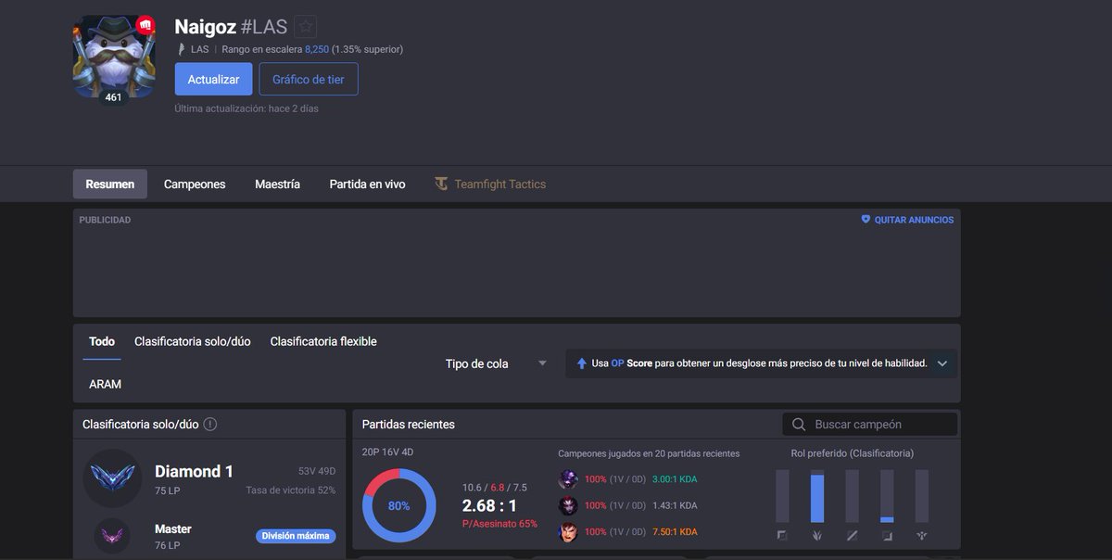This screenshot has width=1112, height=560.
Task: Go to Teamfight Tactics tab
Action: click(x=490, y=184)
